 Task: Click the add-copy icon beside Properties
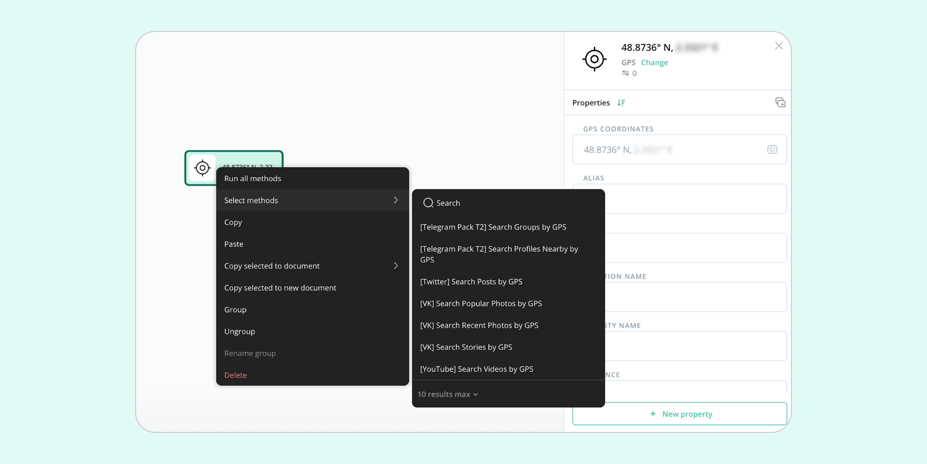(780, 102)
